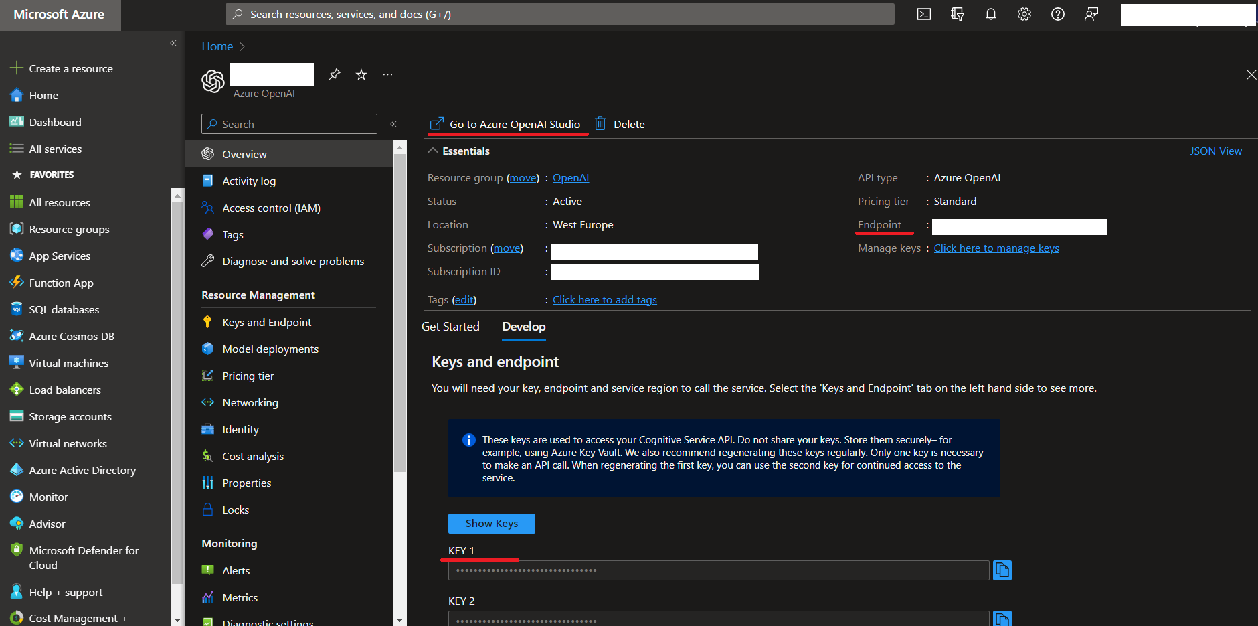Viewport: 1258px width, 626px height.
Task: Click the Virtual machines monitor icon
Action: [x=17, y=363]
